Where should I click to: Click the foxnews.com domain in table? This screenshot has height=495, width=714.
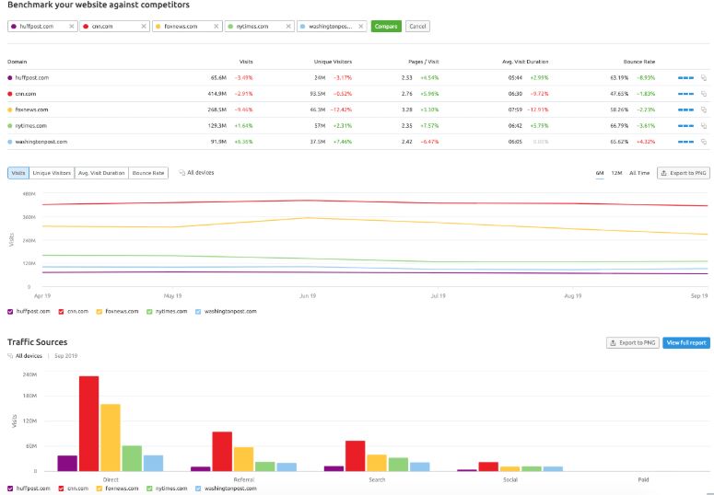pyautogui.click(x=31, y=109)
